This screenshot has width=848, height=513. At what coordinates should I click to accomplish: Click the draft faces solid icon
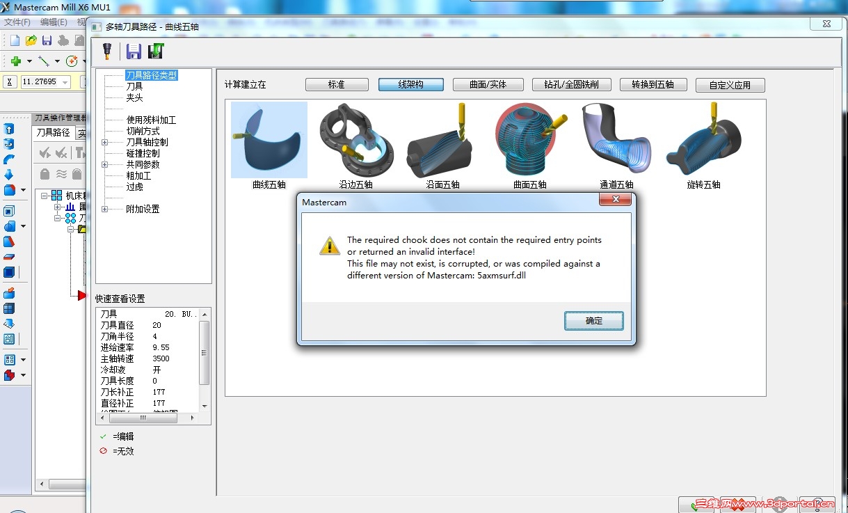(x=9, y=242)
